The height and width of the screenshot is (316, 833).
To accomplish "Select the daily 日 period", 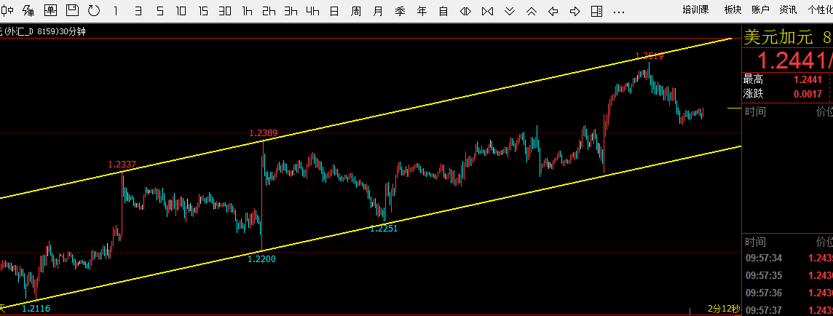I will click(334, 11).
